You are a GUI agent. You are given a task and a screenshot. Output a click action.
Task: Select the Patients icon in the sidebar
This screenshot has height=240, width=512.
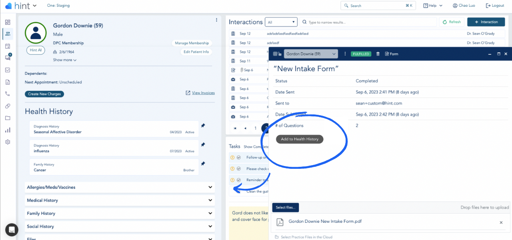(x=8, y=34)
